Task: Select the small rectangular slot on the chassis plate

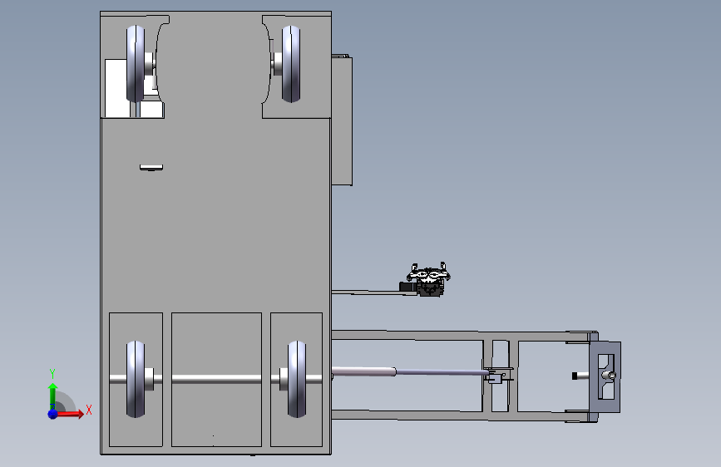Action: coord(151,167)
